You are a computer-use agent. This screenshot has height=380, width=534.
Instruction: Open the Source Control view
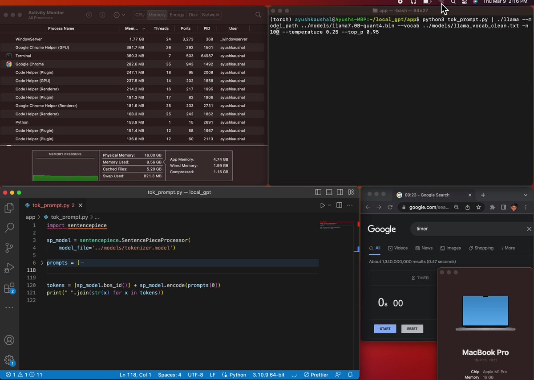point(9,248)
